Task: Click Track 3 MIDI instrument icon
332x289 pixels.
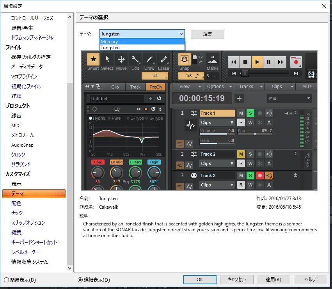Action: 194,176
